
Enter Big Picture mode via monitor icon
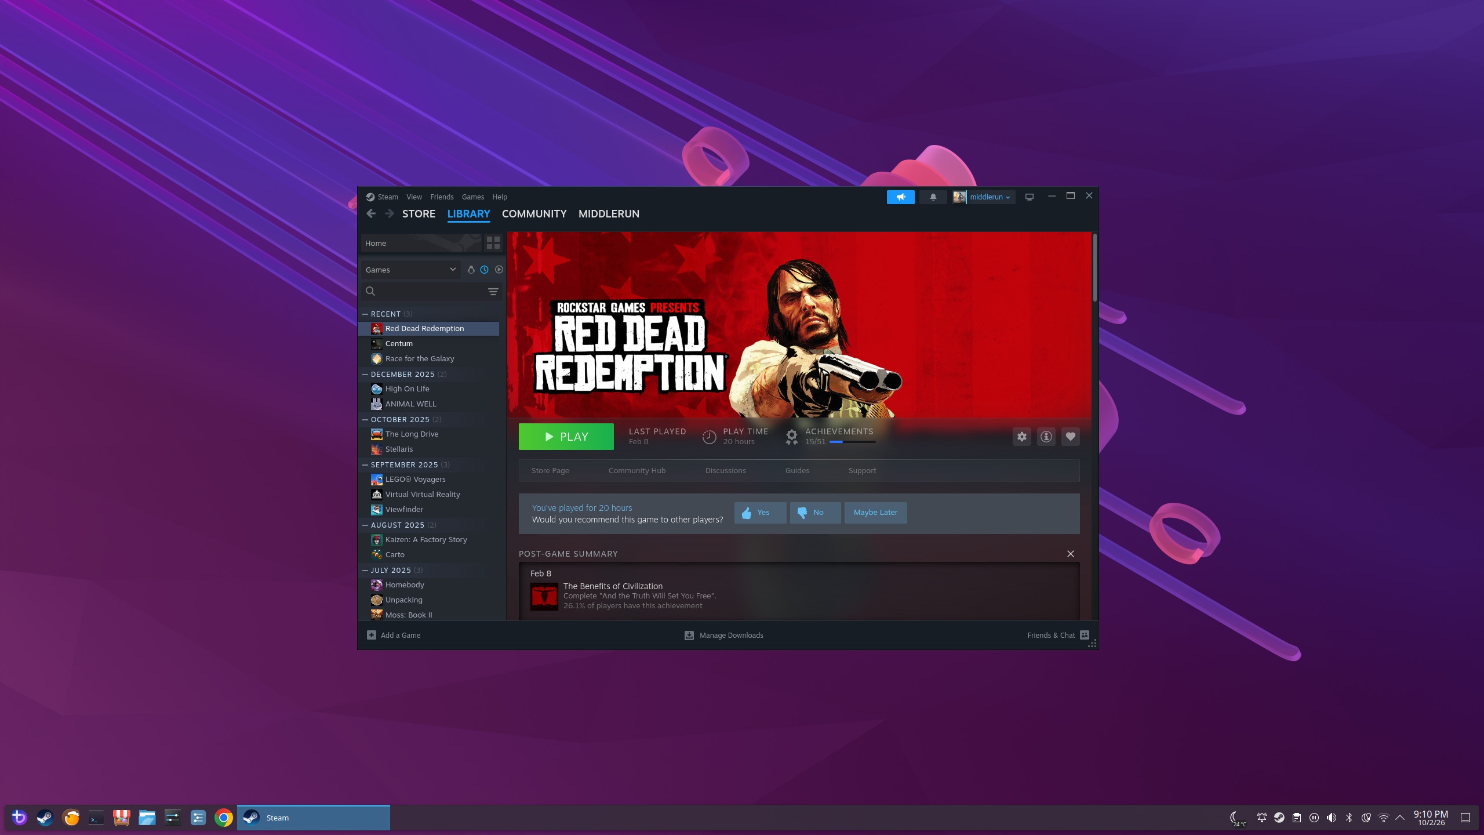coord(1030,197)
